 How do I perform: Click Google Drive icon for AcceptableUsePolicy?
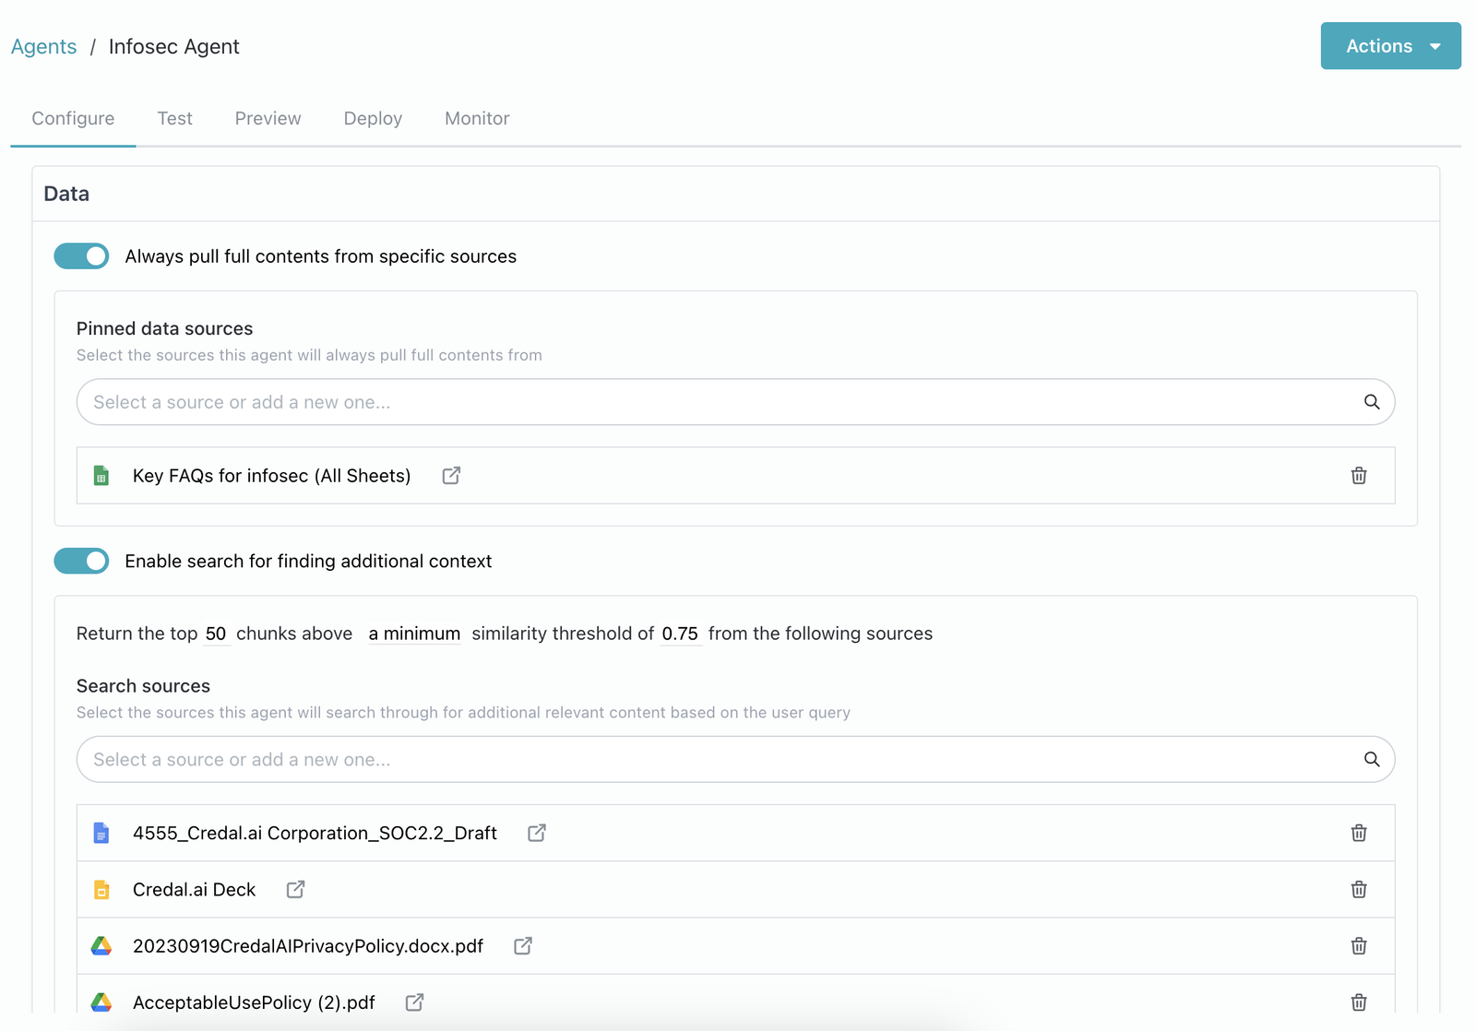point(101,1002)
